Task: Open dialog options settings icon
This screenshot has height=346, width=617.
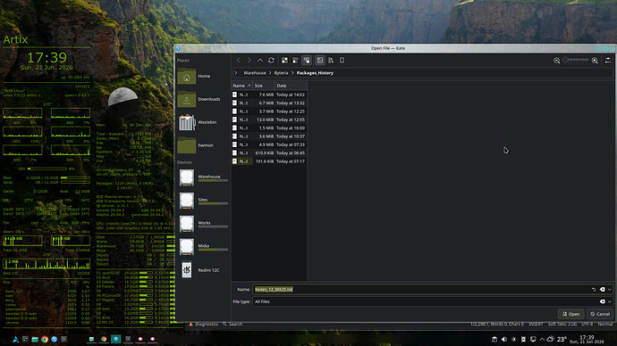Action: click(x=608, y=61)
